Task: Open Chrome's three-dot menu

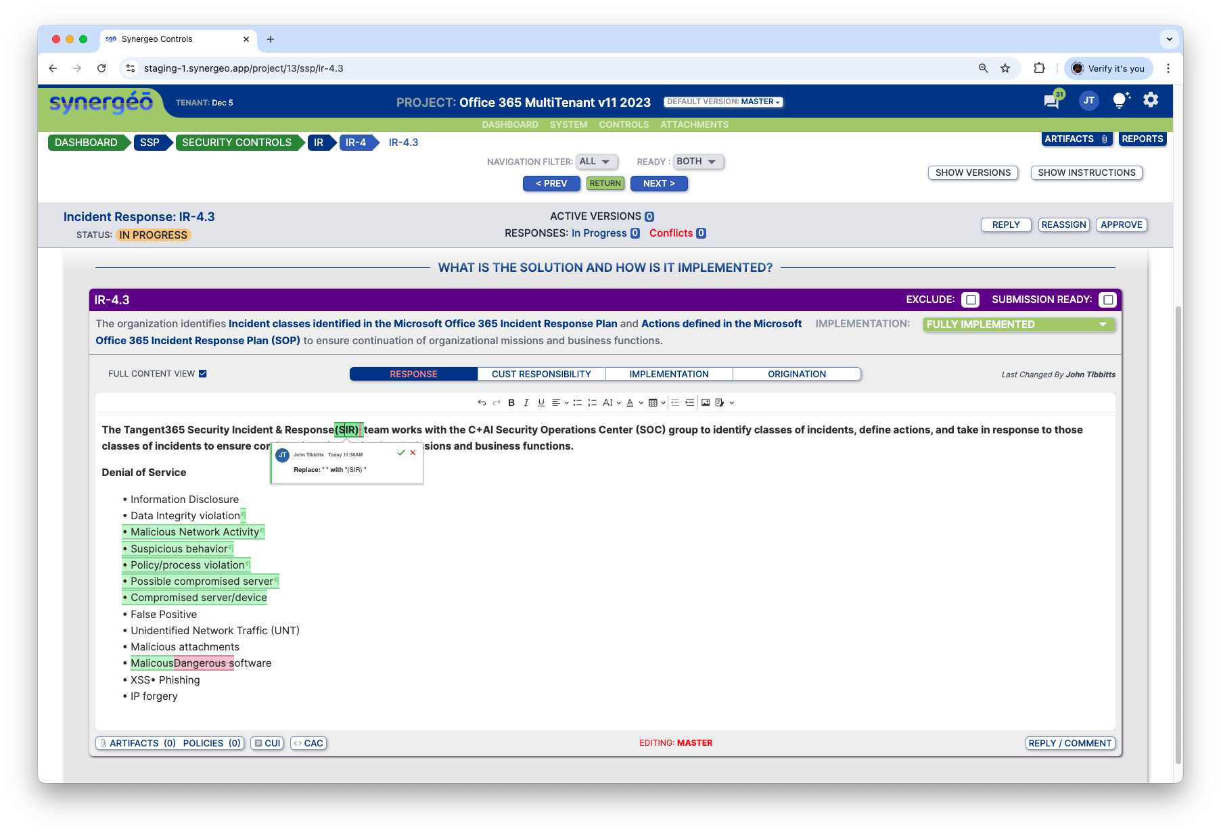Action: pyautogui.click(x=1168, y=68)
